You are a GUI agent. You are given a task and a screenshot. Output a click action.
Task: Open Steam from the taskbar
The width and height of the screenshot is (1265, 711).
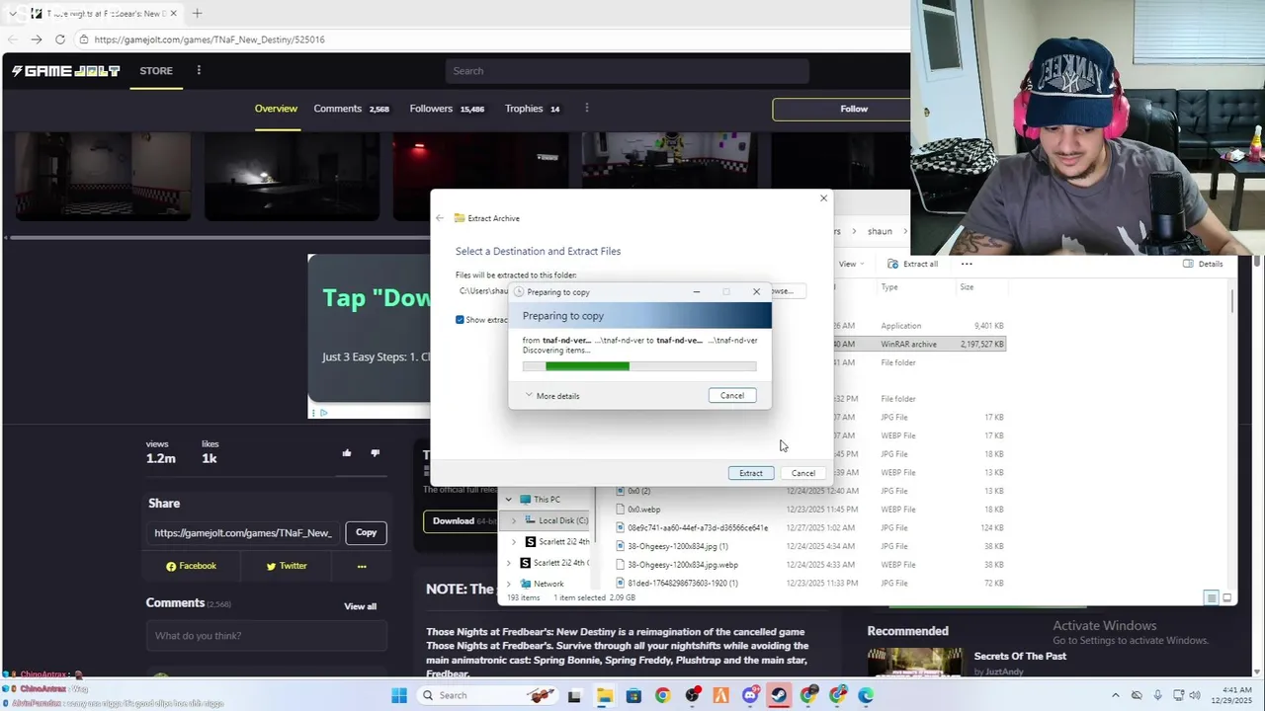click(x=779, y=695)
